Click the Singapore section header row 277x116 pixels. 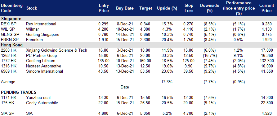(138, 19)
